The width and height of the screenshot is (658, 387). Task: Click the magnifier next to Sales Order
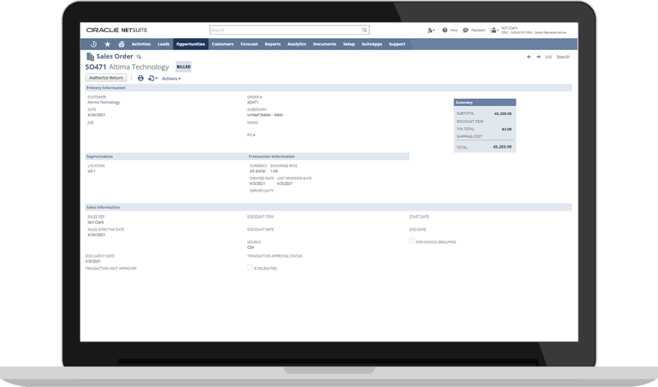click(139, 56)
